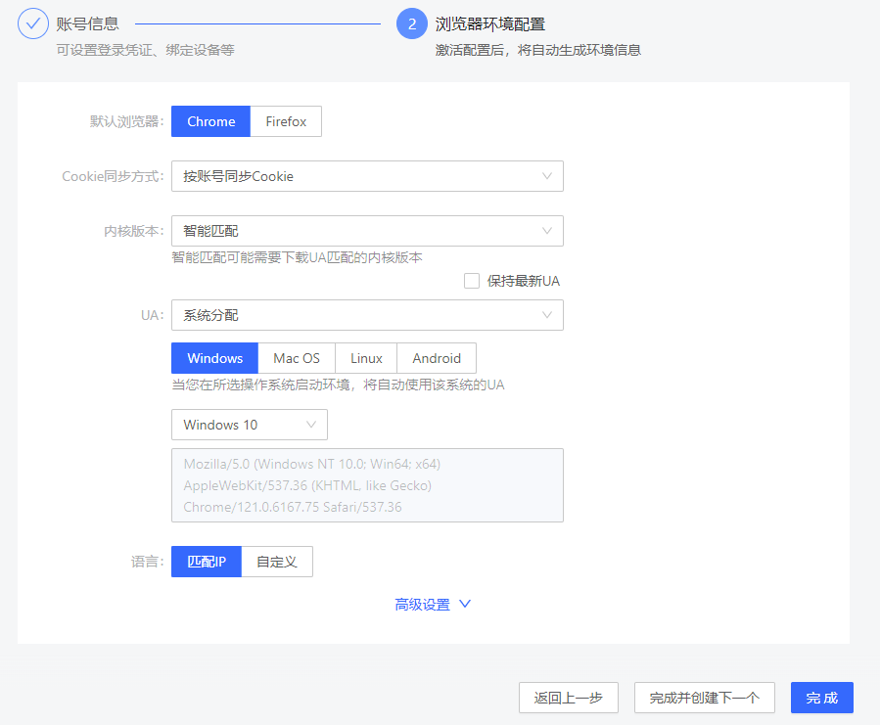Open the Cookie同步方式 dropdown
The width and height of the screenshot is (880, 725).
368,176
